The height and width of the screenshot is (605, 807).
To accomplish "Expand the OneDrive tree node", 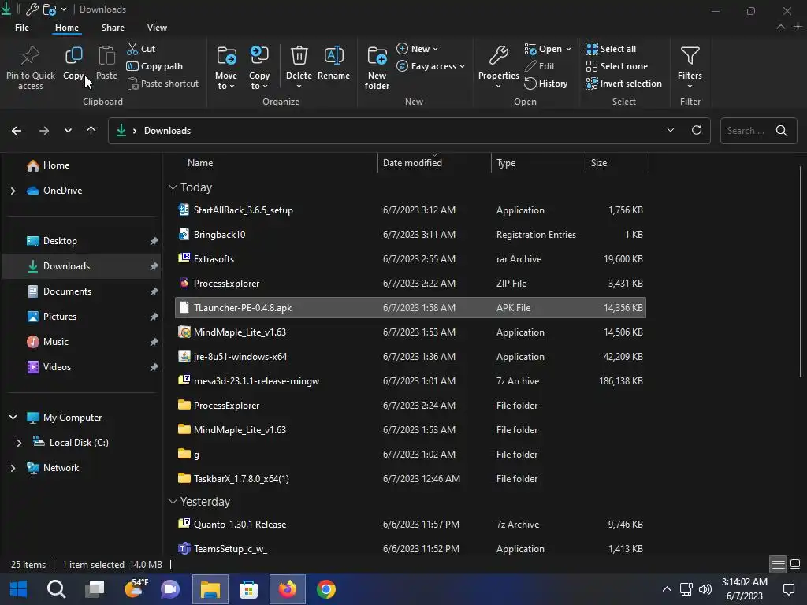I will click(x=13, y=191).
